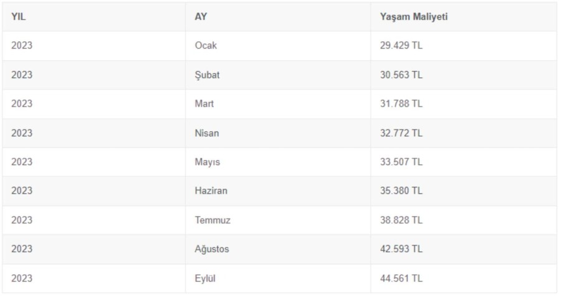Image resolution: width=561 pixels, height=297 pixels.
Task: Select the Ağustos month cell
Action: coord(212,249)
